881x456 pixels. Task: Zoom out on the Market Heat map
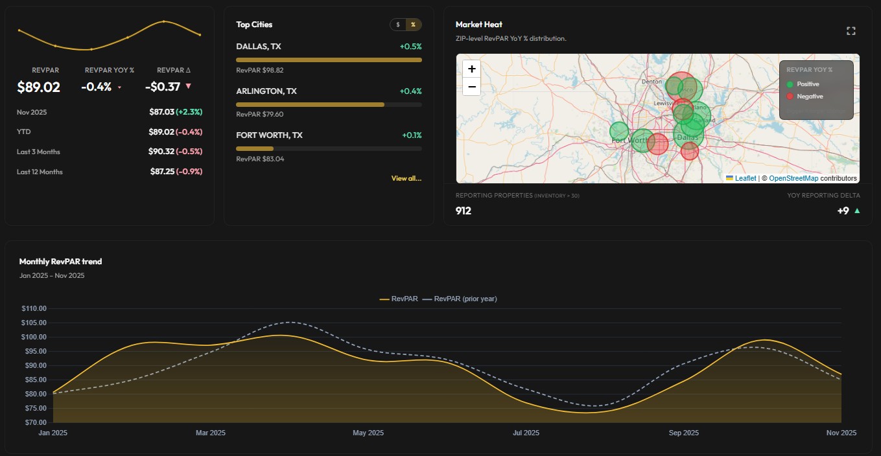click(x=471, y=86)
